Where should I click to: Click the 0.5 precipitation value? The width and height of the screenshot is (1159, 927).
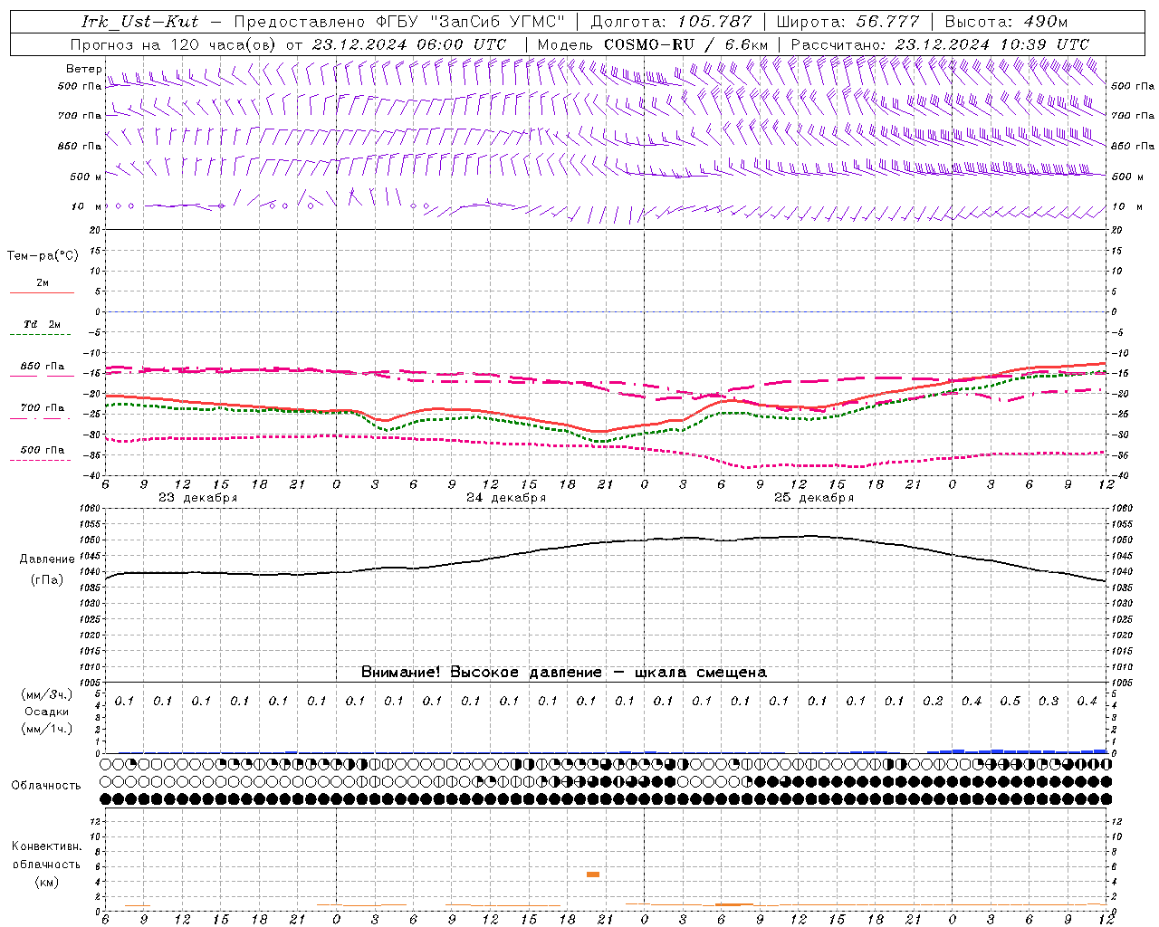coord(1010,701)
